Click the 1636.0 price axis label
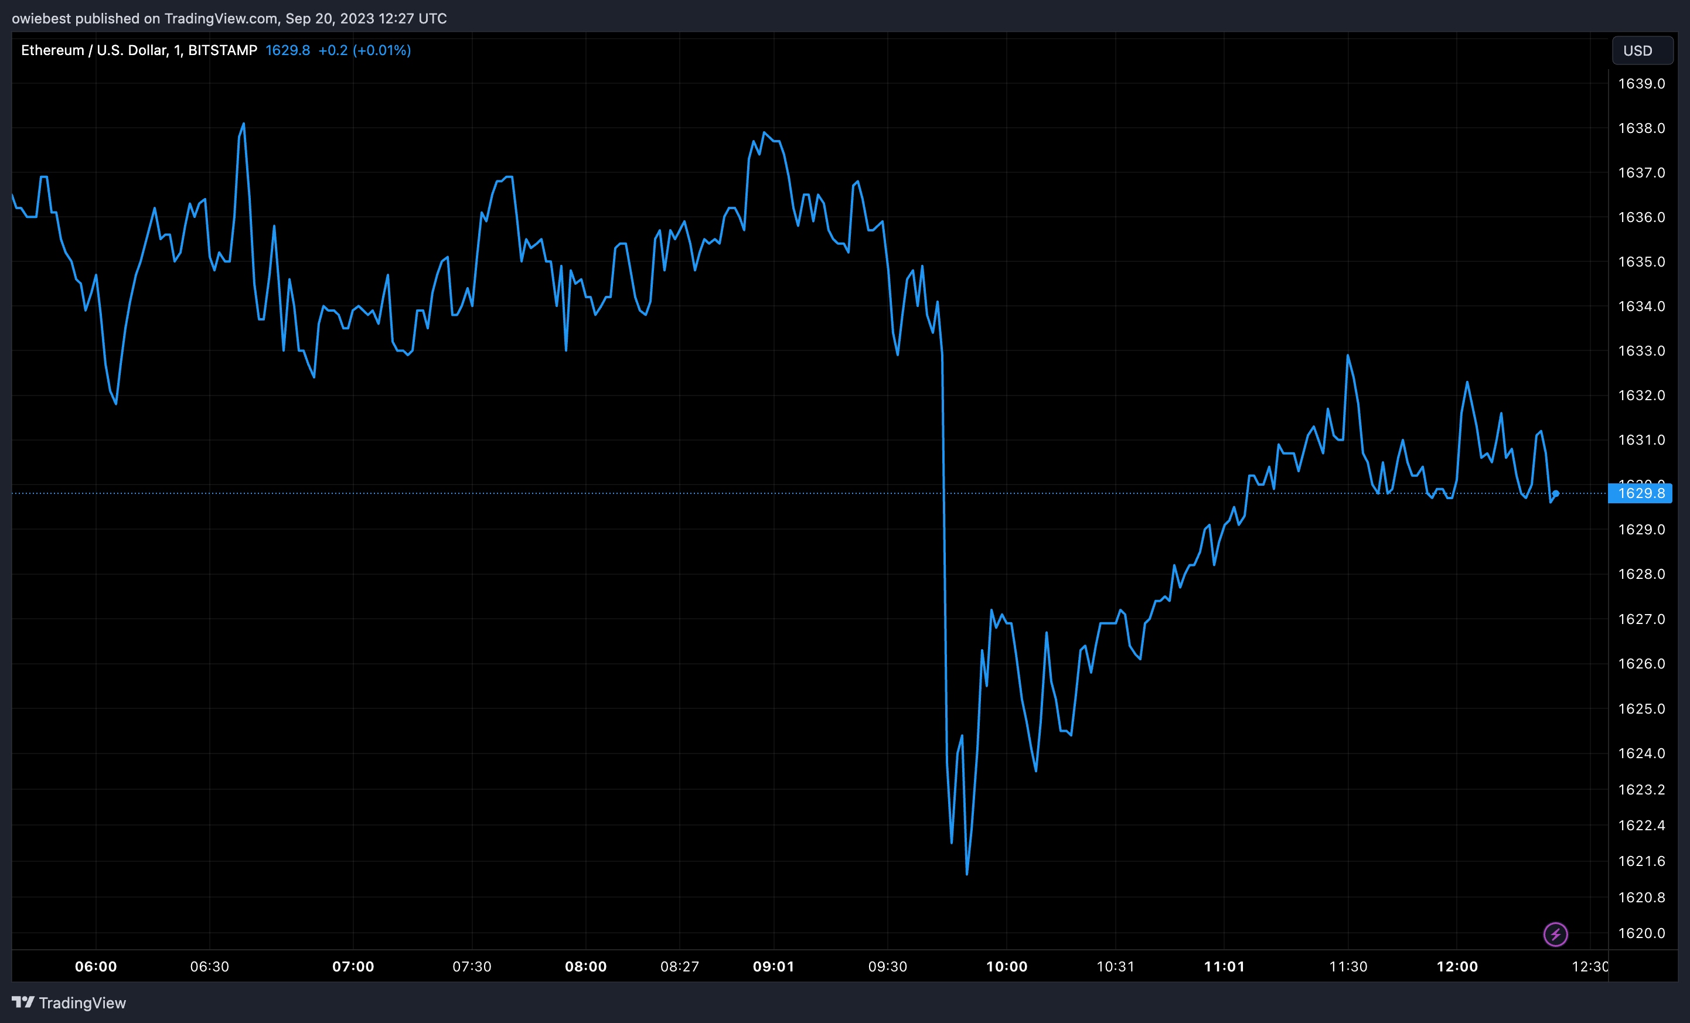Image resolution: width=1690 pixels, height=1023 pixels. pos(1641,217)
